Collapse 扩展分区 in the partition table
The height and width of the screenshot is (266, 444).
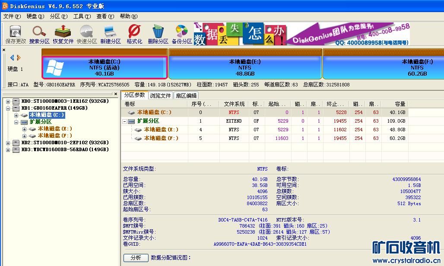pos(125,121)
